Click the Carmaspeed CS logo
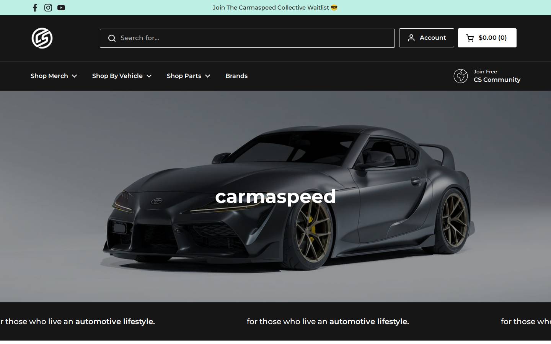 click(42, 38)
